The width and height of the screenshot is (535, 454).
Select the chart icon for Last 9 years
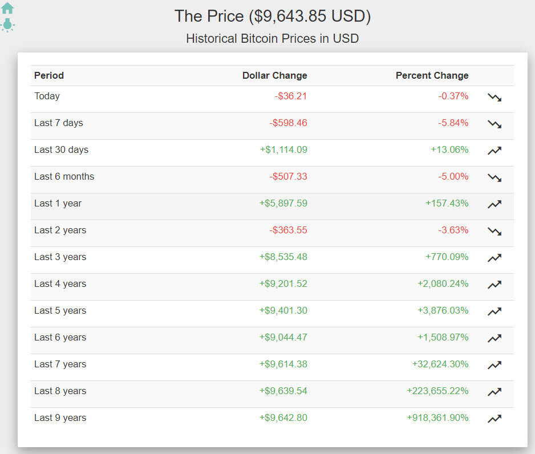click(x=494, y=419)
